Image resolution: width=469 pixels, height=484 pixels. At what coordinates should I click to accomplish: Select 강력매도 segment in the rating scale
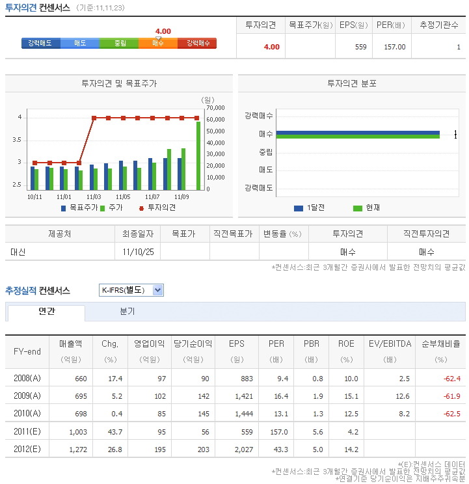click(40, 43)
